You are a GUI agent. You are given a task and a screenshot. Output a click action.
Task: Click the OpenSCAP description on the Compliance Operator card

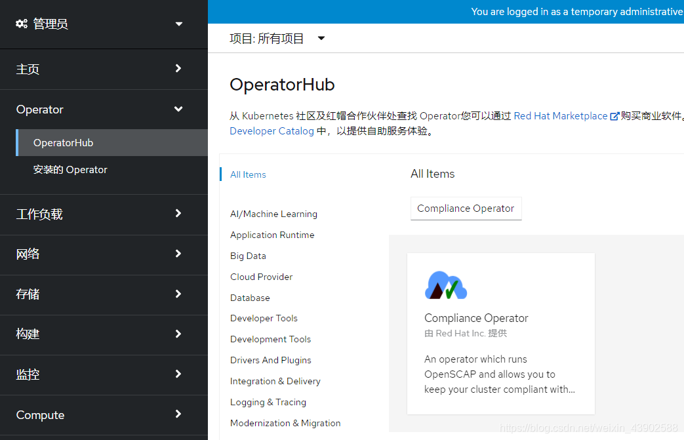pyautogui.click(x=500, y=374)
